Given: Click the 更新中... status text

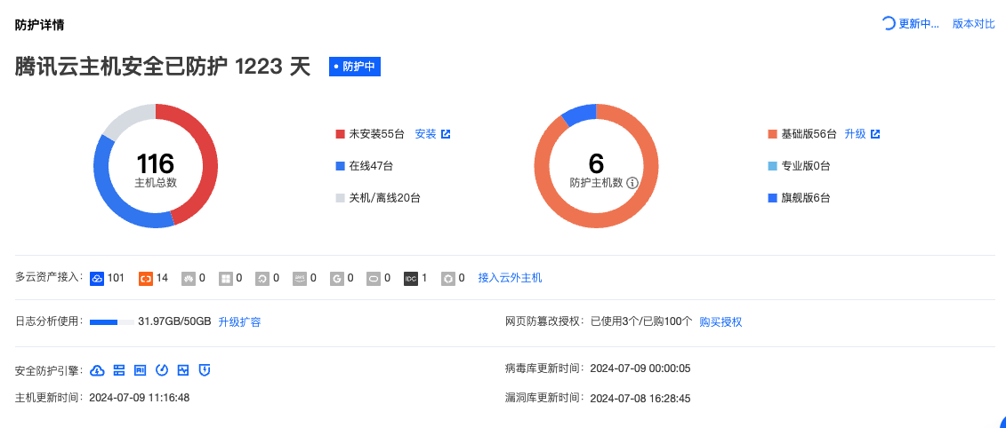Looking at the screenshot, I should (x=919, y=24).
